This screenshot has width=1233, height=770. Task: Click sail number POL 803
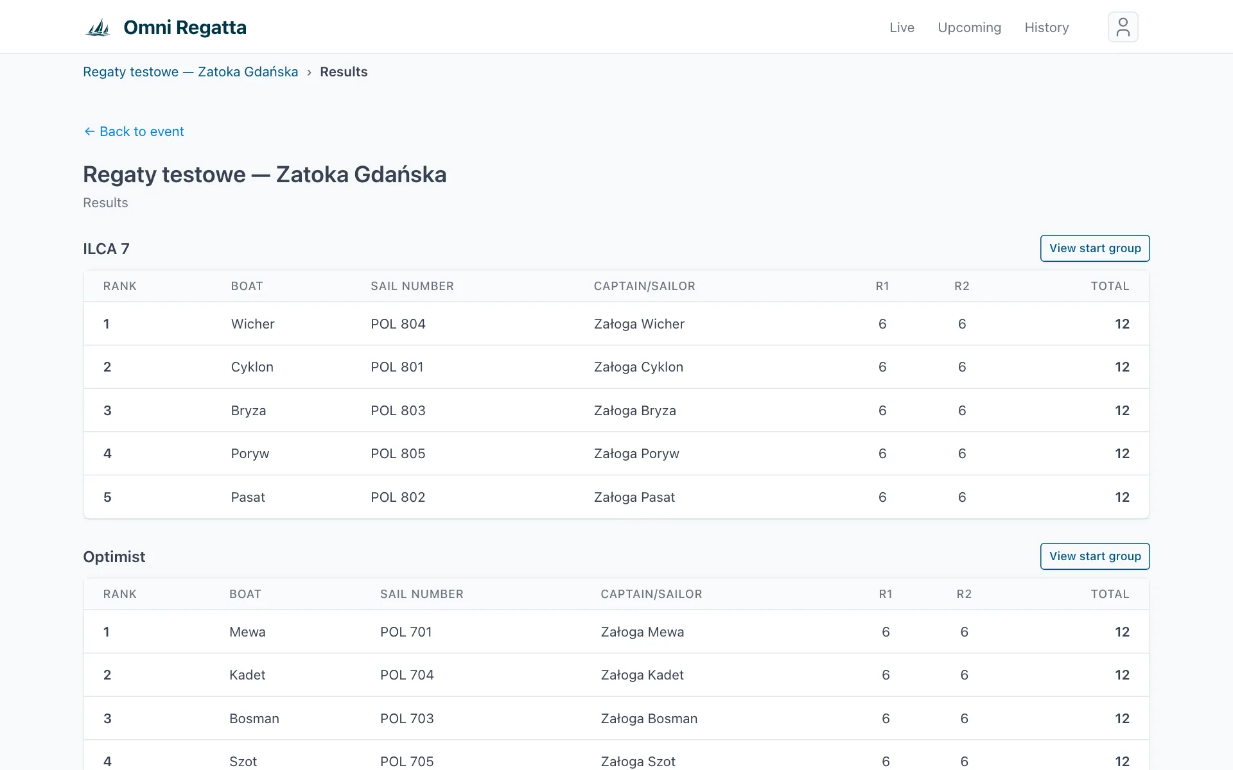point(398,411)
